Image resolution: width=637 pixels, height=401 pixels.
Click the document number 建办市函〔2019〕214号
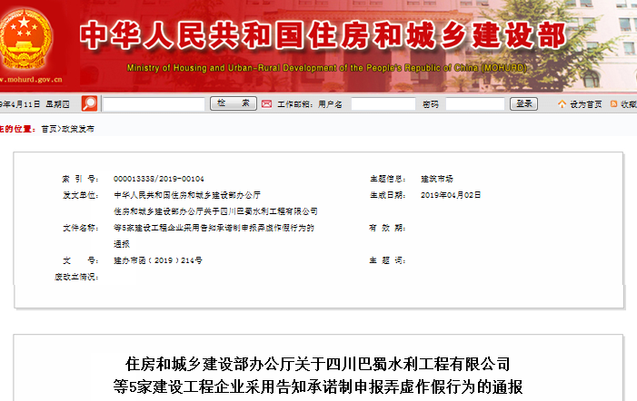[x=157, y=260]
